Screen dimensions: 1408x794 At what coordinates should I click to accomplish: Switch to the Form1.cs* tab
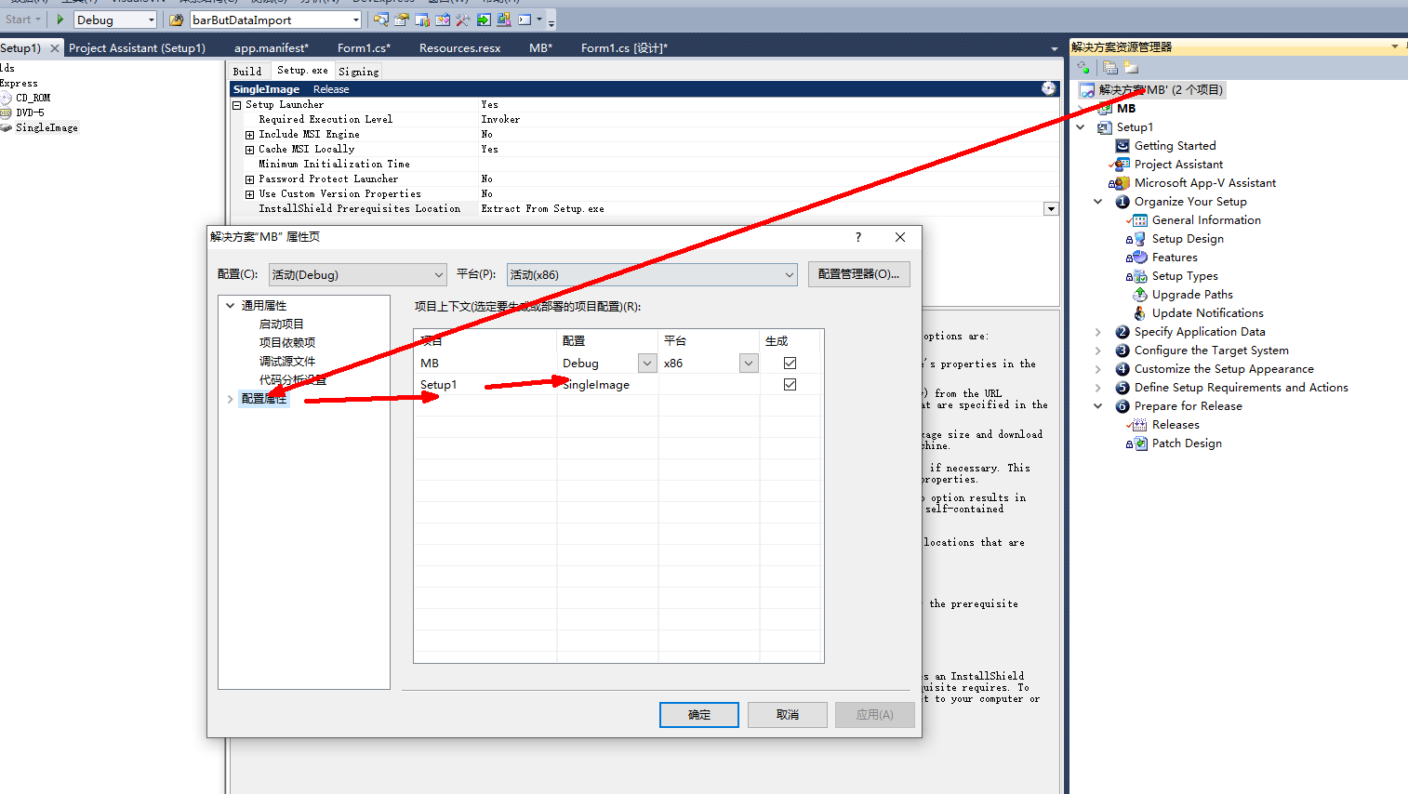point(364,48)
